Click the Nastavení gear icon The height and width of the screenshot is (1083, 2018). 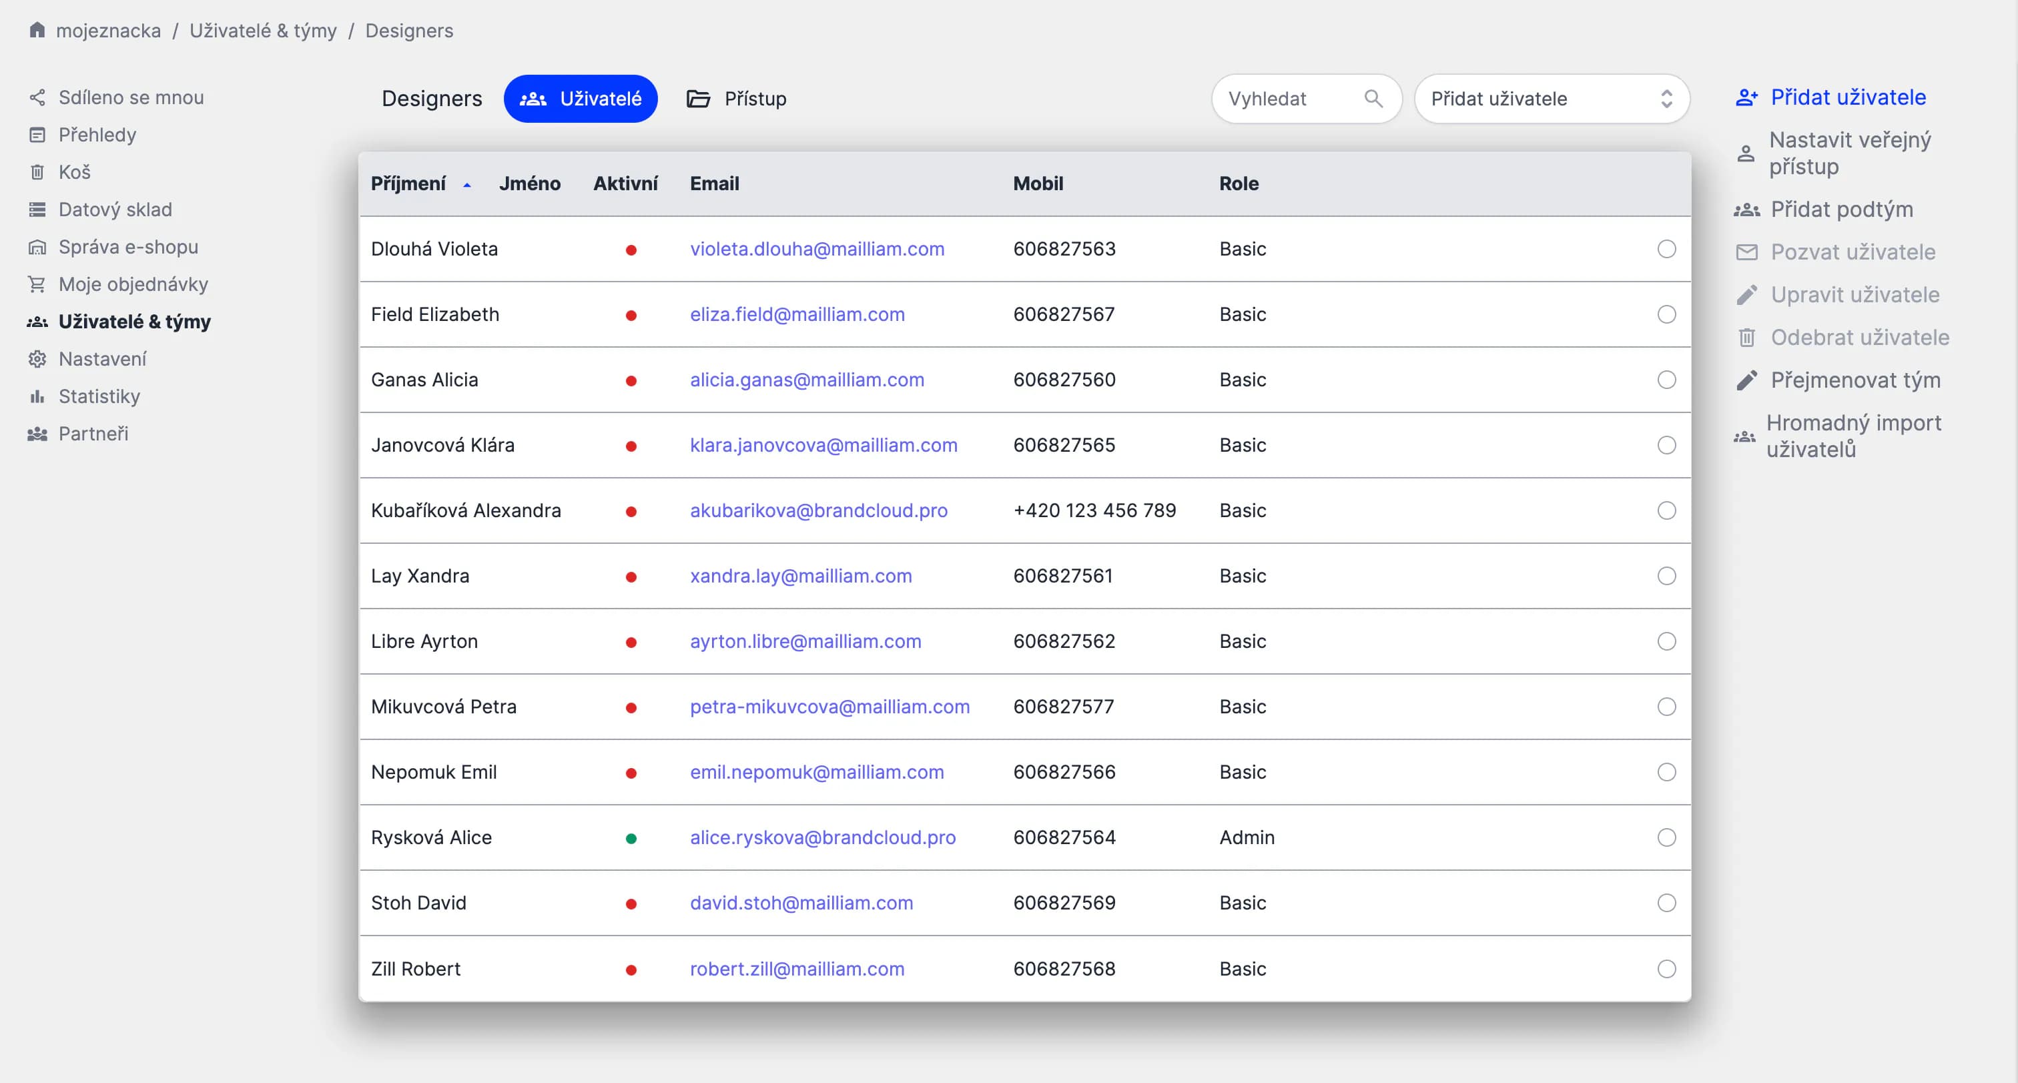point(37,358)
